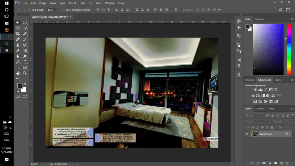
Task: Select the Zoom tool in toolbar
Action: [25, 73]
